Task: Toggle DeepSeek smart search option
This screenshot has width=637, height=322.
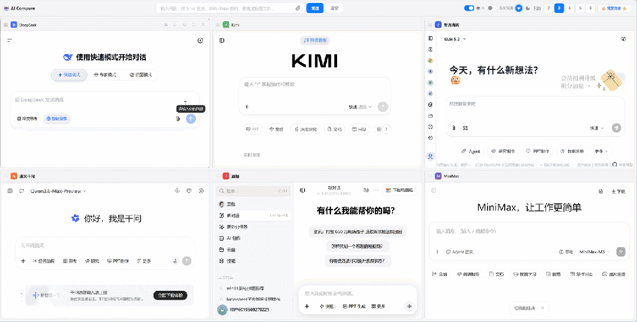Action: (x=57, y=119)
